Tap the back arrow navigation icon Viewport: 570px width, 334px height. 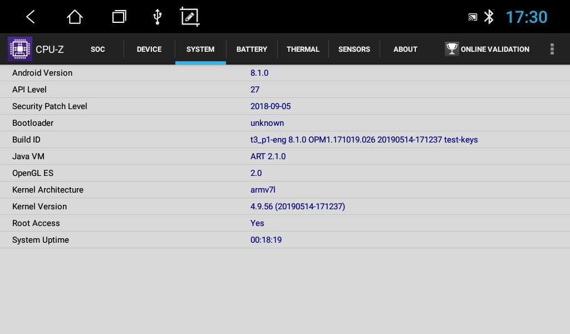31,17
